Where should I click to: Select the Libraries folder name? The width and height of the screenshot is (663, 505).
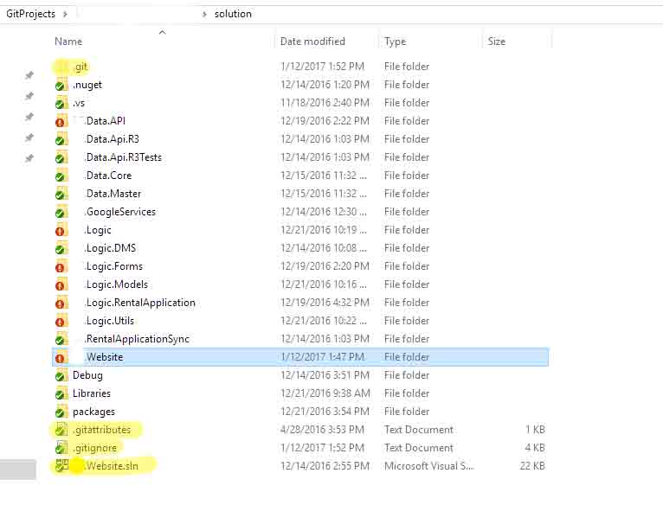pos(92,393)
